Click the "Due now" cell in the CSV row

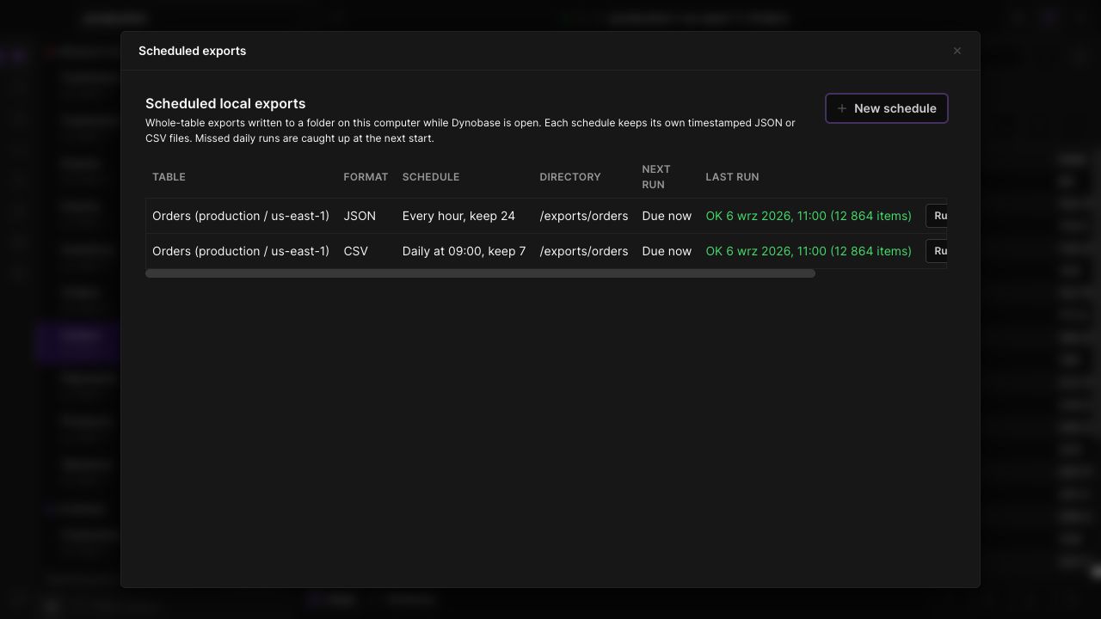pyautogui.click(x=667, y=251)
